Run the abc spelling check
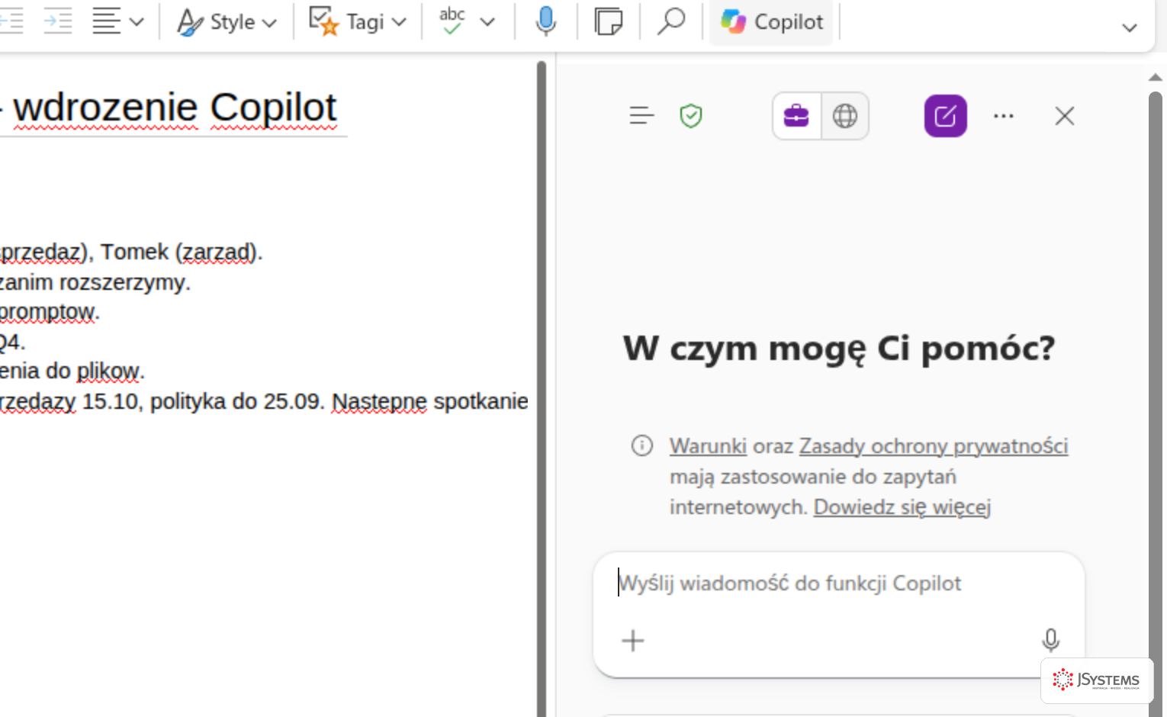This screenshot has height=717, width=1167. [x=452, y=21]
